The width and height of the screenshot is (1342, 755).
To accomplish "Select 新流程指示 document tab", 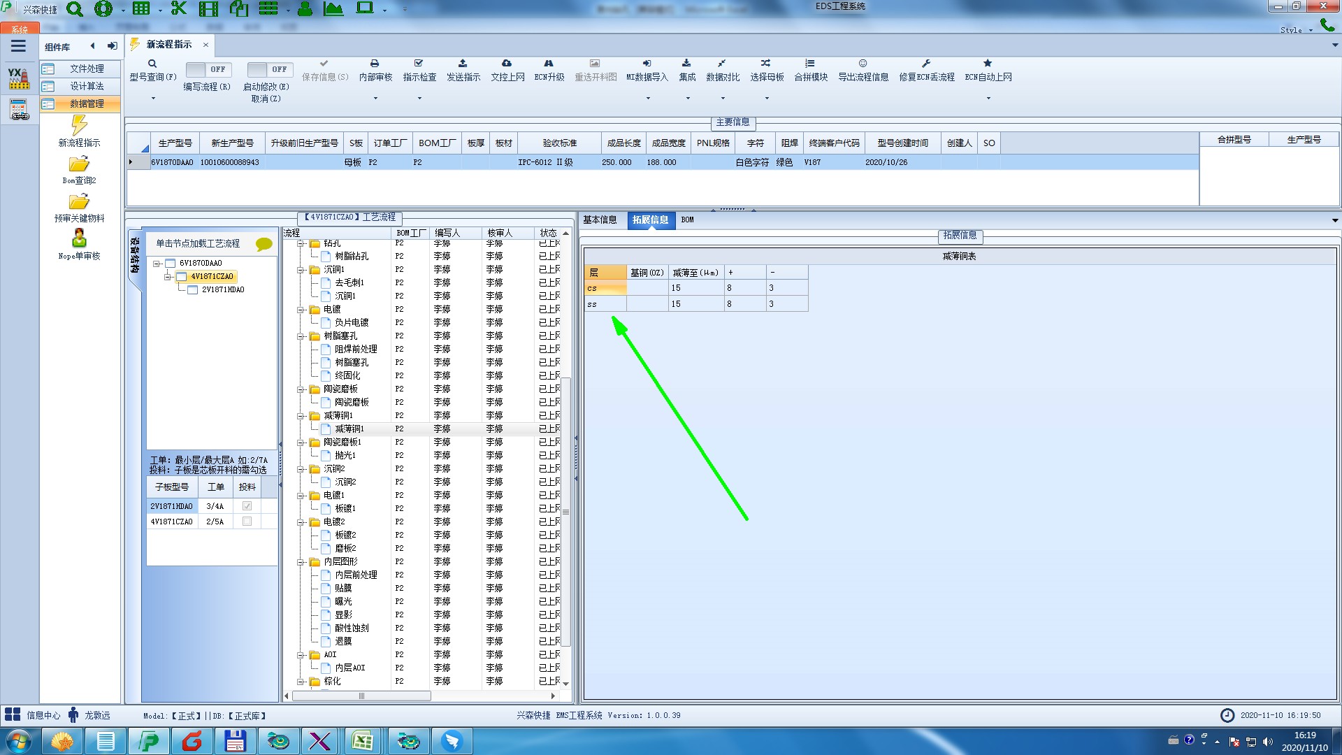I will (169, 45).
